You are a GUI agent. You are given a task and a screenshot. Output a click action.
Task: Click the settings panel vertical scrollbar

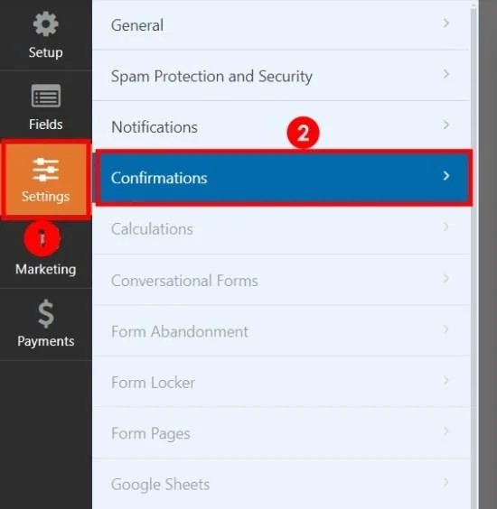click(x=474, y=255)
